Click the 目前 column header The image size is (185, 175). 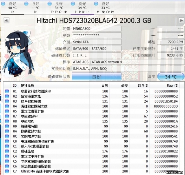point(99,85)
